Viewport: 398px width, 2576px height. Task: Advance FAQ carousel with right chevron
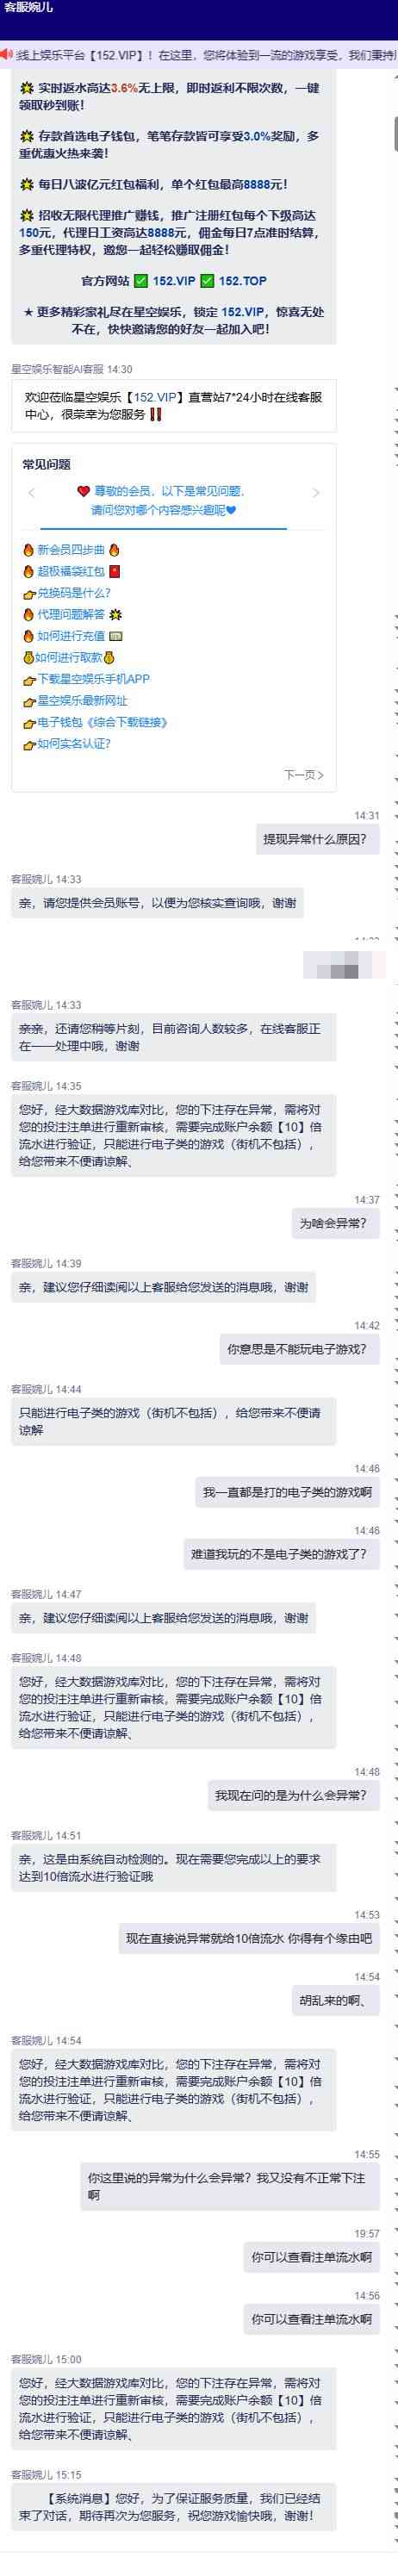coord(316,493)
